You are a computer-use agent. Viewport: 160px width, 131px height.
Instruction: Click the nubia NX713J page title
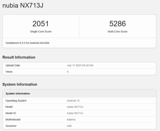23,6
